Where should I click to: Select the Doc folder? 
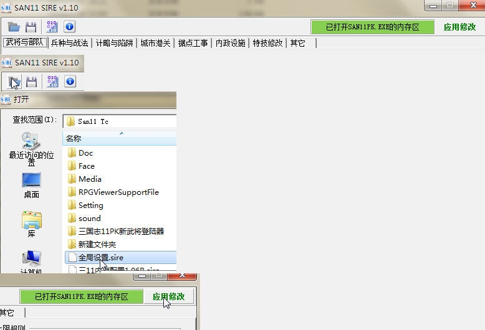click(x=80, y=153)
